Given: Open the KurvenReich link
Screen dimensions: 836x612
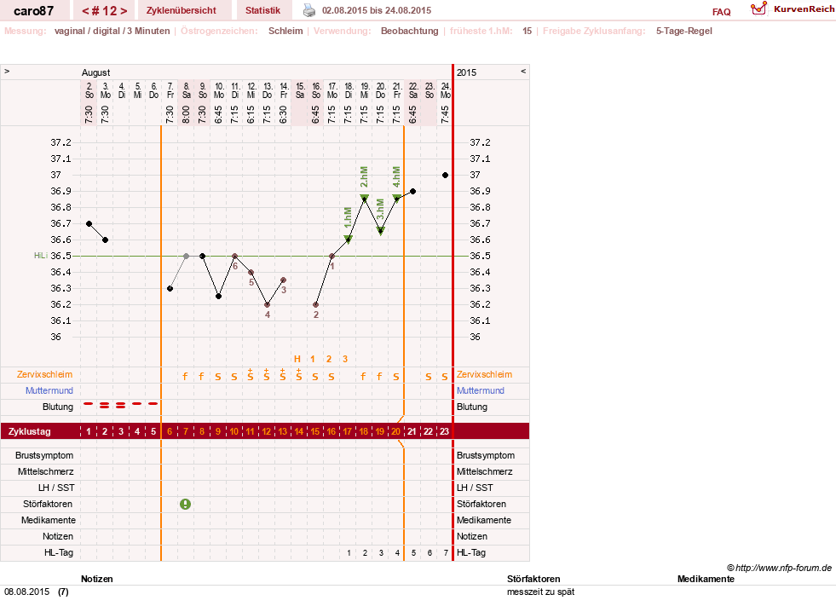Looking at the screenshot, I should [x=804, y=9].
